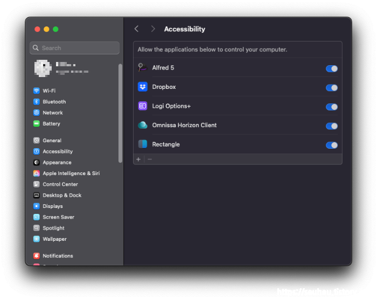This screenshot has width=377, height=299.
Task: Click the General gear icon
Action: tap(36, 141)
